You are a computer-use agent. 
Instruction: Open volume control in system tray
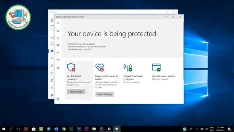[x=207, y=129]
